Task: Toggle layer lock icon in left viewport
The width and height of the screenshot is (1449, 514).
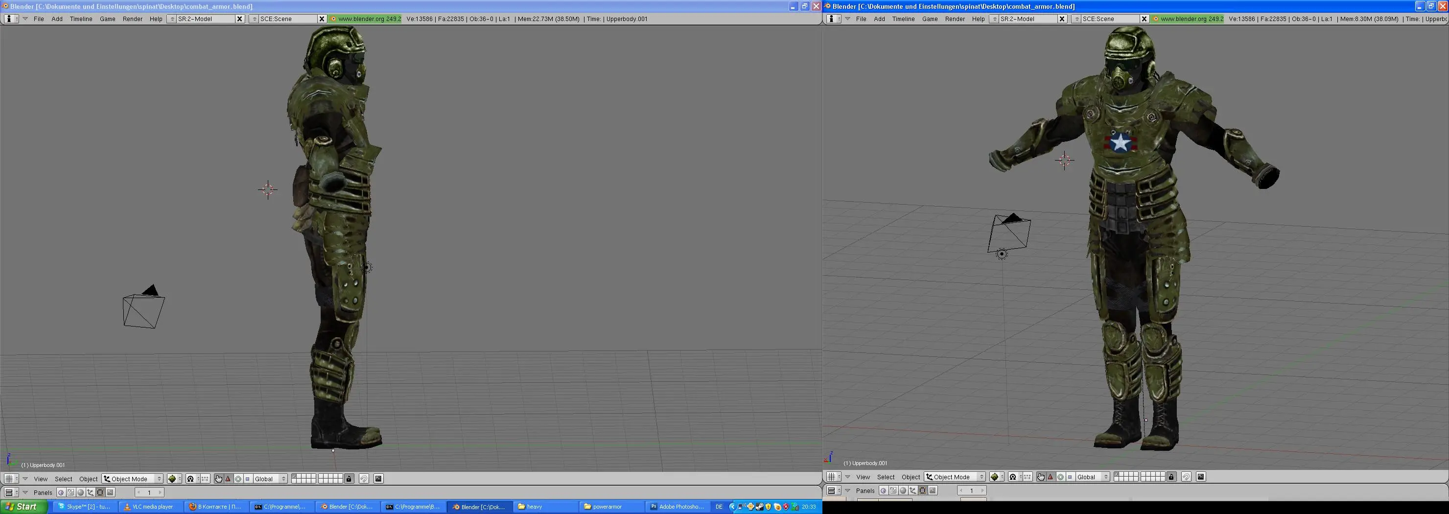Action: tap(349, 479)
